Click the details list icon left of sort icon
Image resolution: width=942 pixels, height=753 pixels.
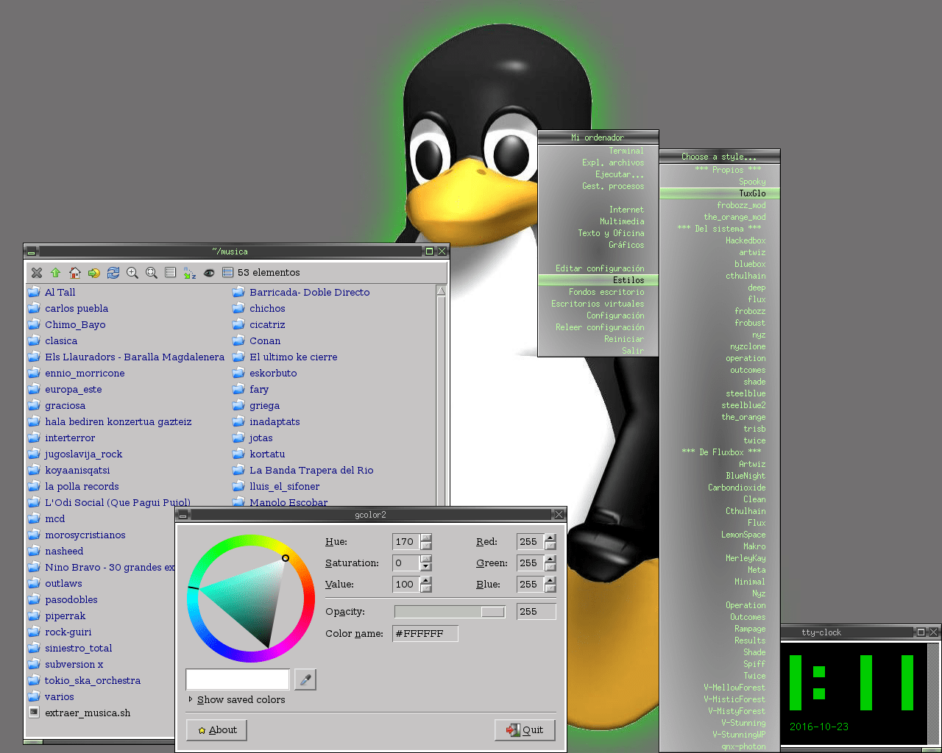(x=171, y=273)
